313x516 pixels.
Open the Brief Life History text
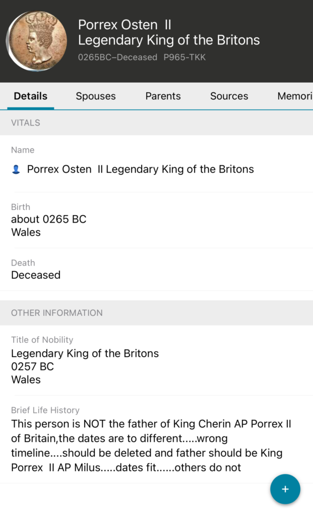pyautogui.click(x=151, y=445)
